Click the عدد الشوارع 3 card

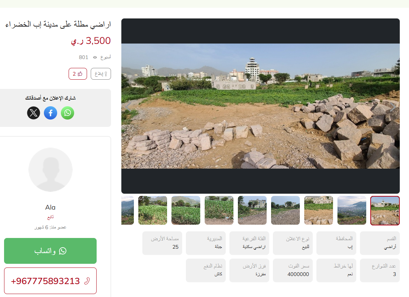point(380,270)
